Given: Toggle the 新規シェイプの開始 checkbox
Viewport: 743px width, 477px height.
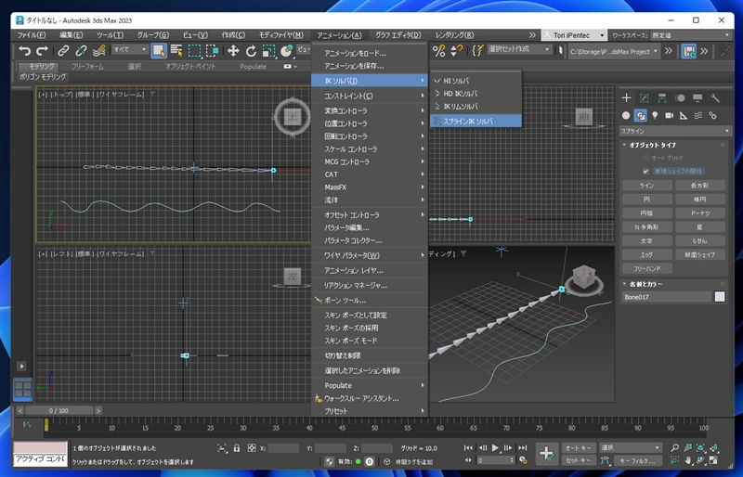Looking at the screenshot, I should coord(645,171).
